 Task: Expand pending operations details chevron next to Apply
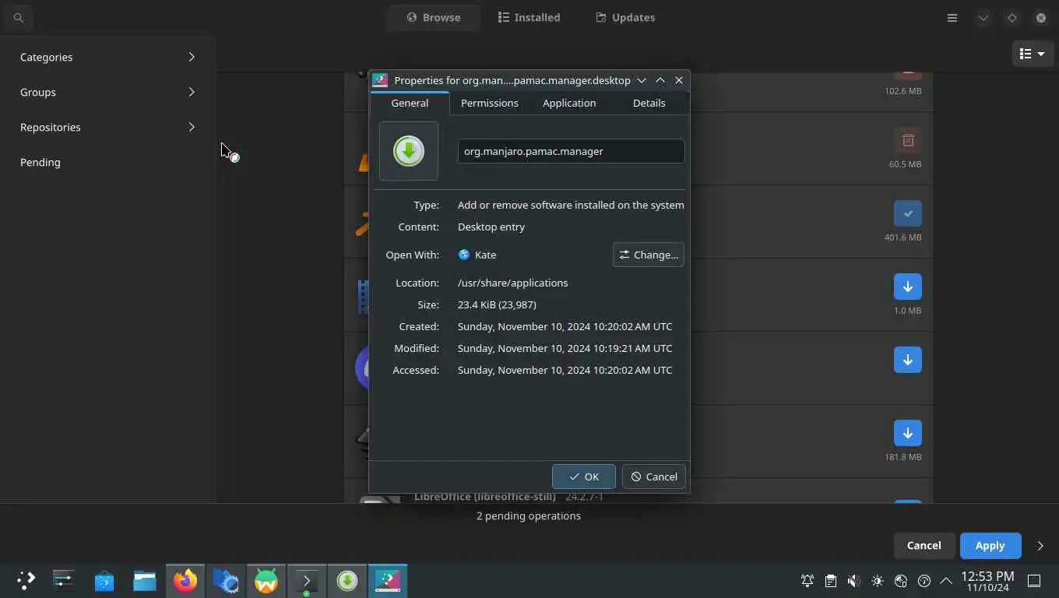[x=1040, y=546]
